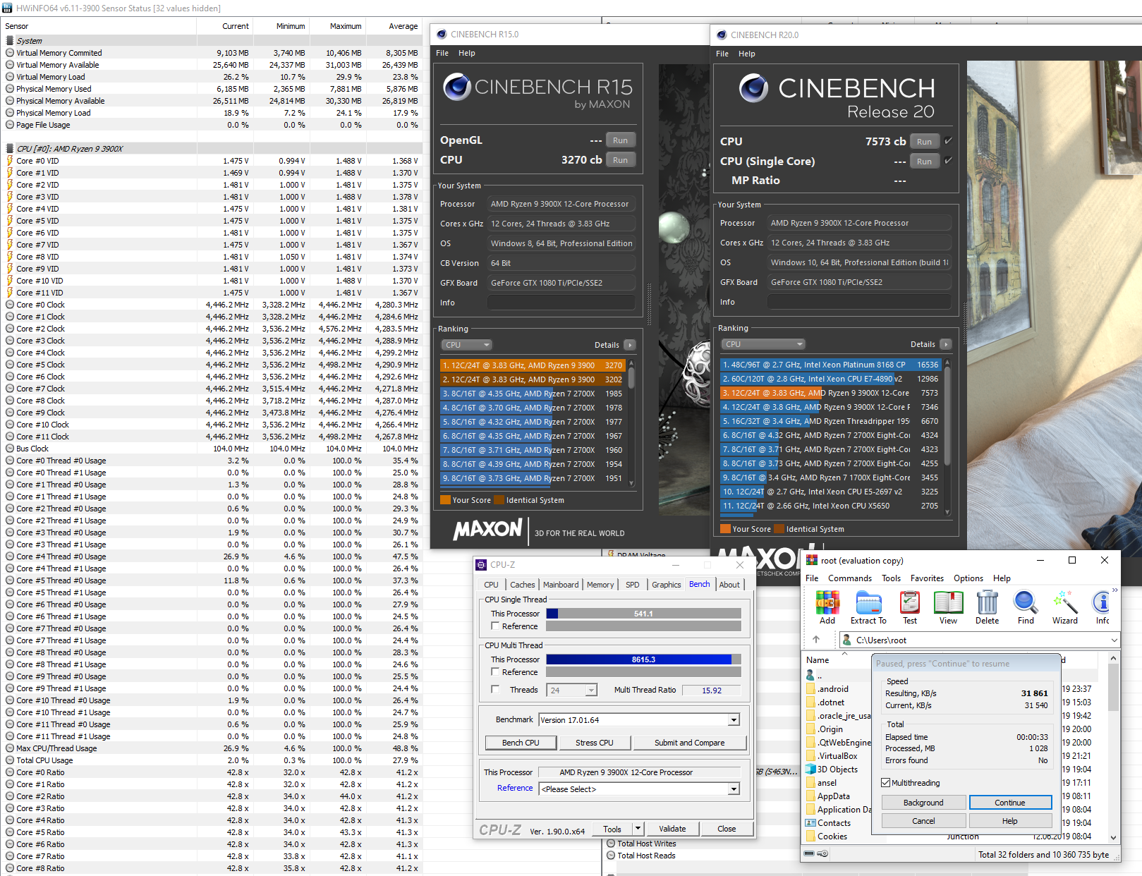Open the Ranking CPU dropdown in Cinebench R20

click(x=763, y=344)
